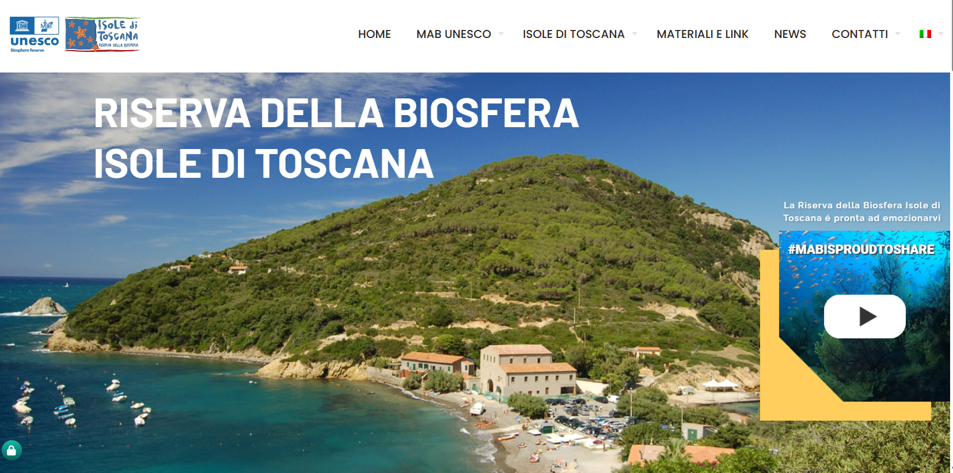
Task: Open the MAB UNESCO menu item
Action: coord(454,34)
